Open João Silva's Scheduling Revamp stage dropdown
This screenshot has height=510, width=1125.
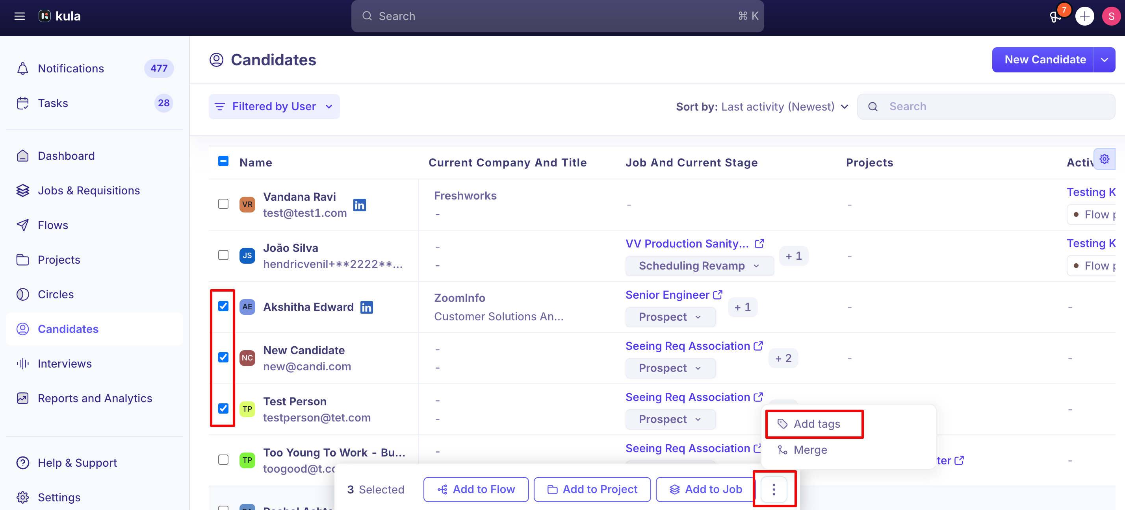[699, 266]
